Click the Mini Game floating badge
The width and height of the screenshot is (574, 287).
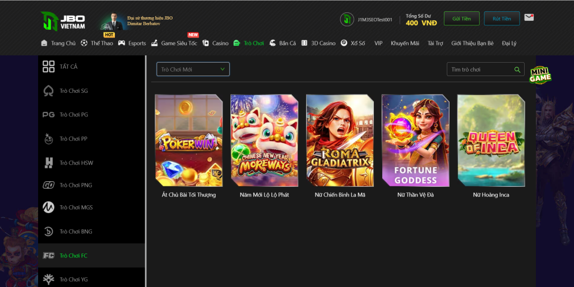pos(540,75)
